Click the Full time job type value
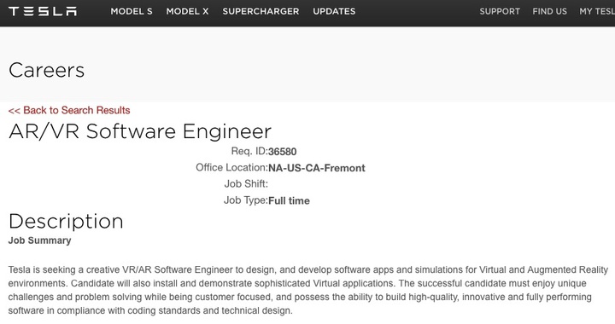This screenshot has height=324, width=615. (289, 200)
